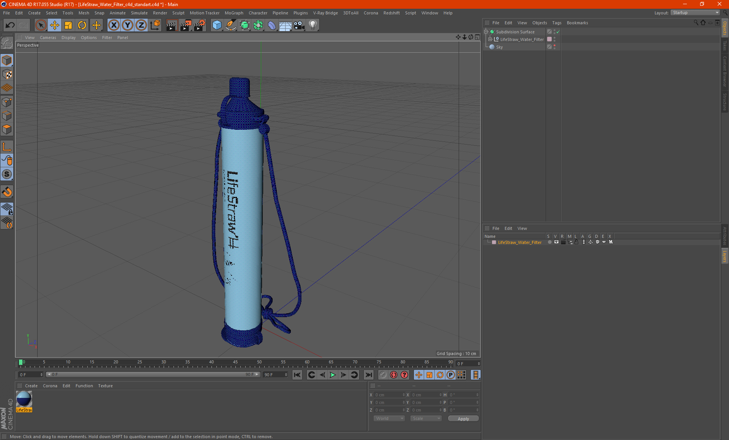Toggle layer Render icon

[x=563, y=242]
